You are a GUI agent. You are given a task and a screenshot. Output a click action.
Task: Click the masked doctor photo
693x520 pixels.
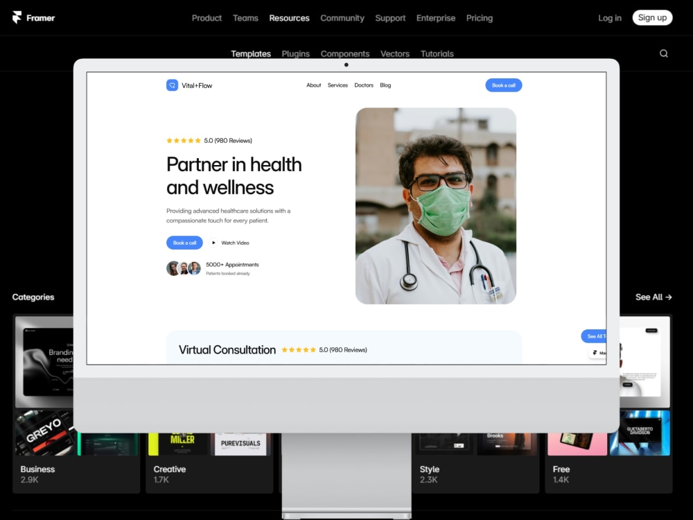point(435,206)
